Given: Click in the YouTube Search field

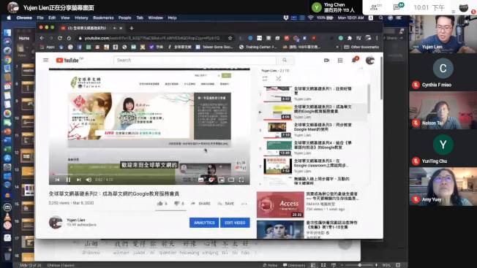Looking at the screenshot, I should pyautogui.click(x=195, y=60).
